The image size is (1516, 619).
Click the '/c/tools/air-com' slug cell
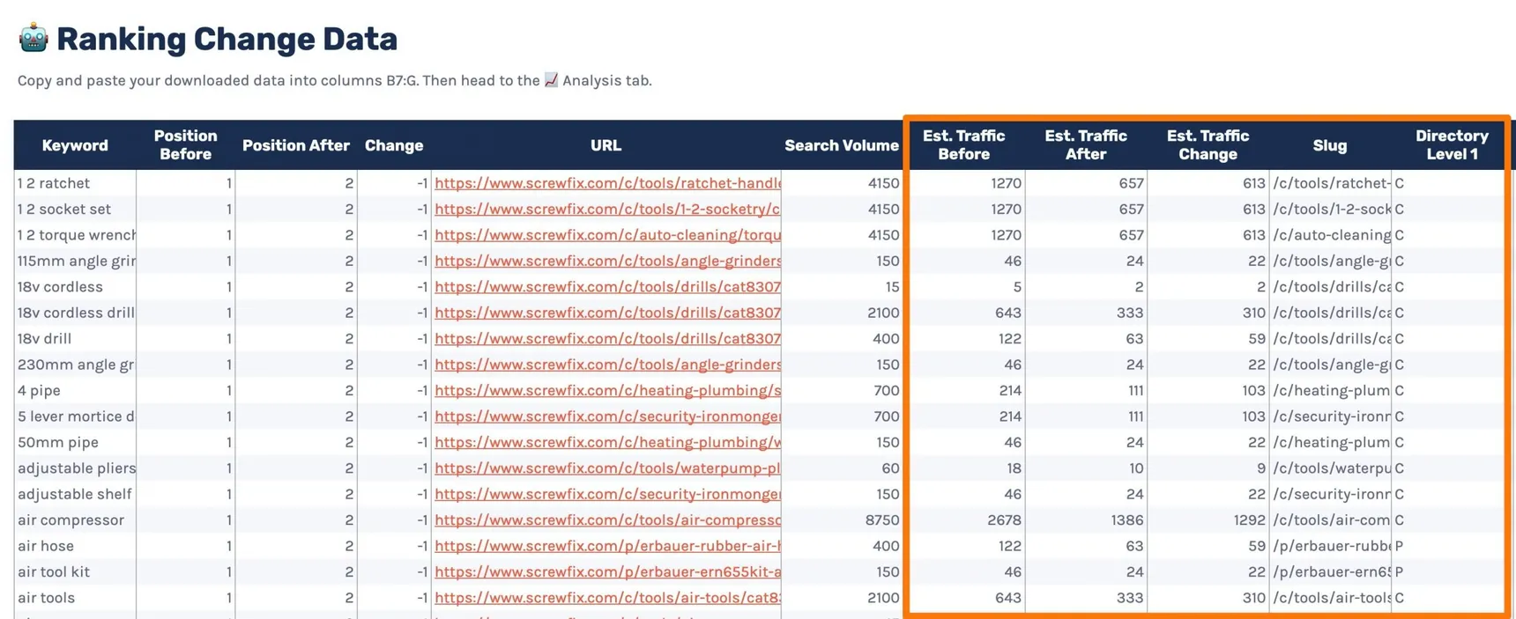coord(1330,520)
